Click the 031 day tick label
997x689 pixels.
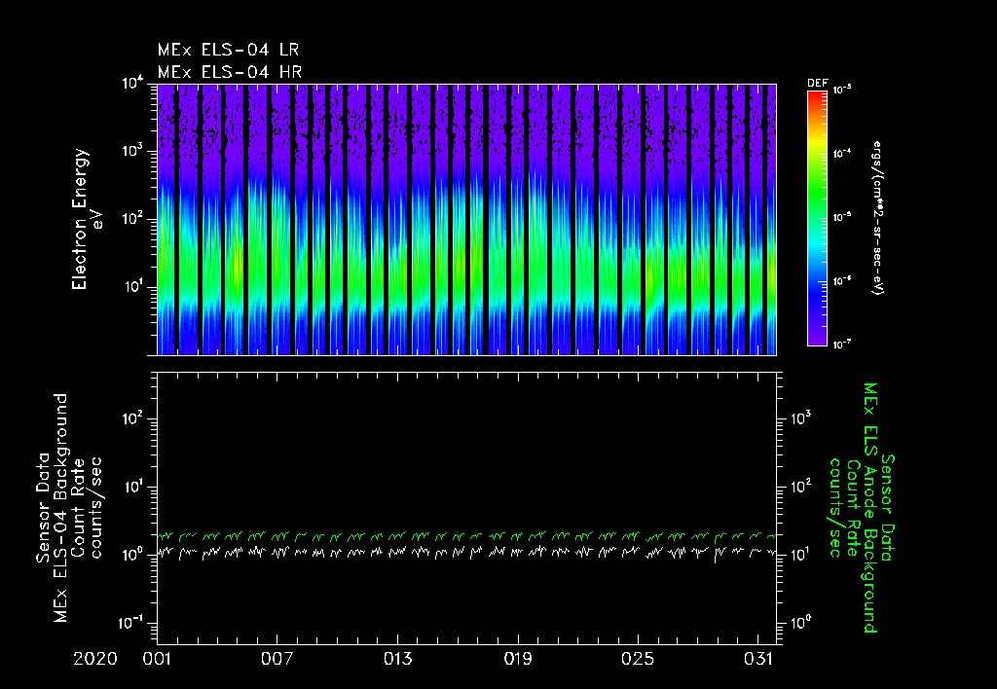(x=757, y=659)
